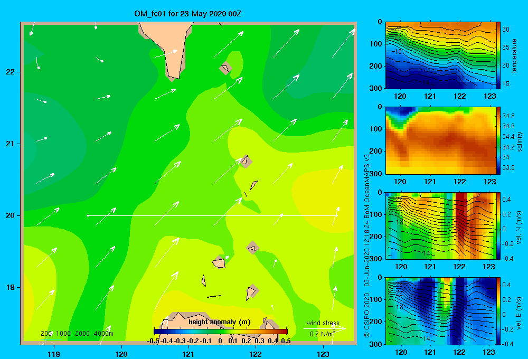
Task: Click the vel. E colorbar
Action: tap(498, 311)
